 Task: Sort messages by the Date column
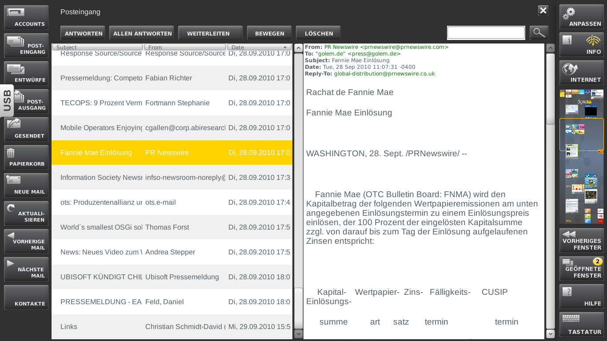(x=260, y=47)
